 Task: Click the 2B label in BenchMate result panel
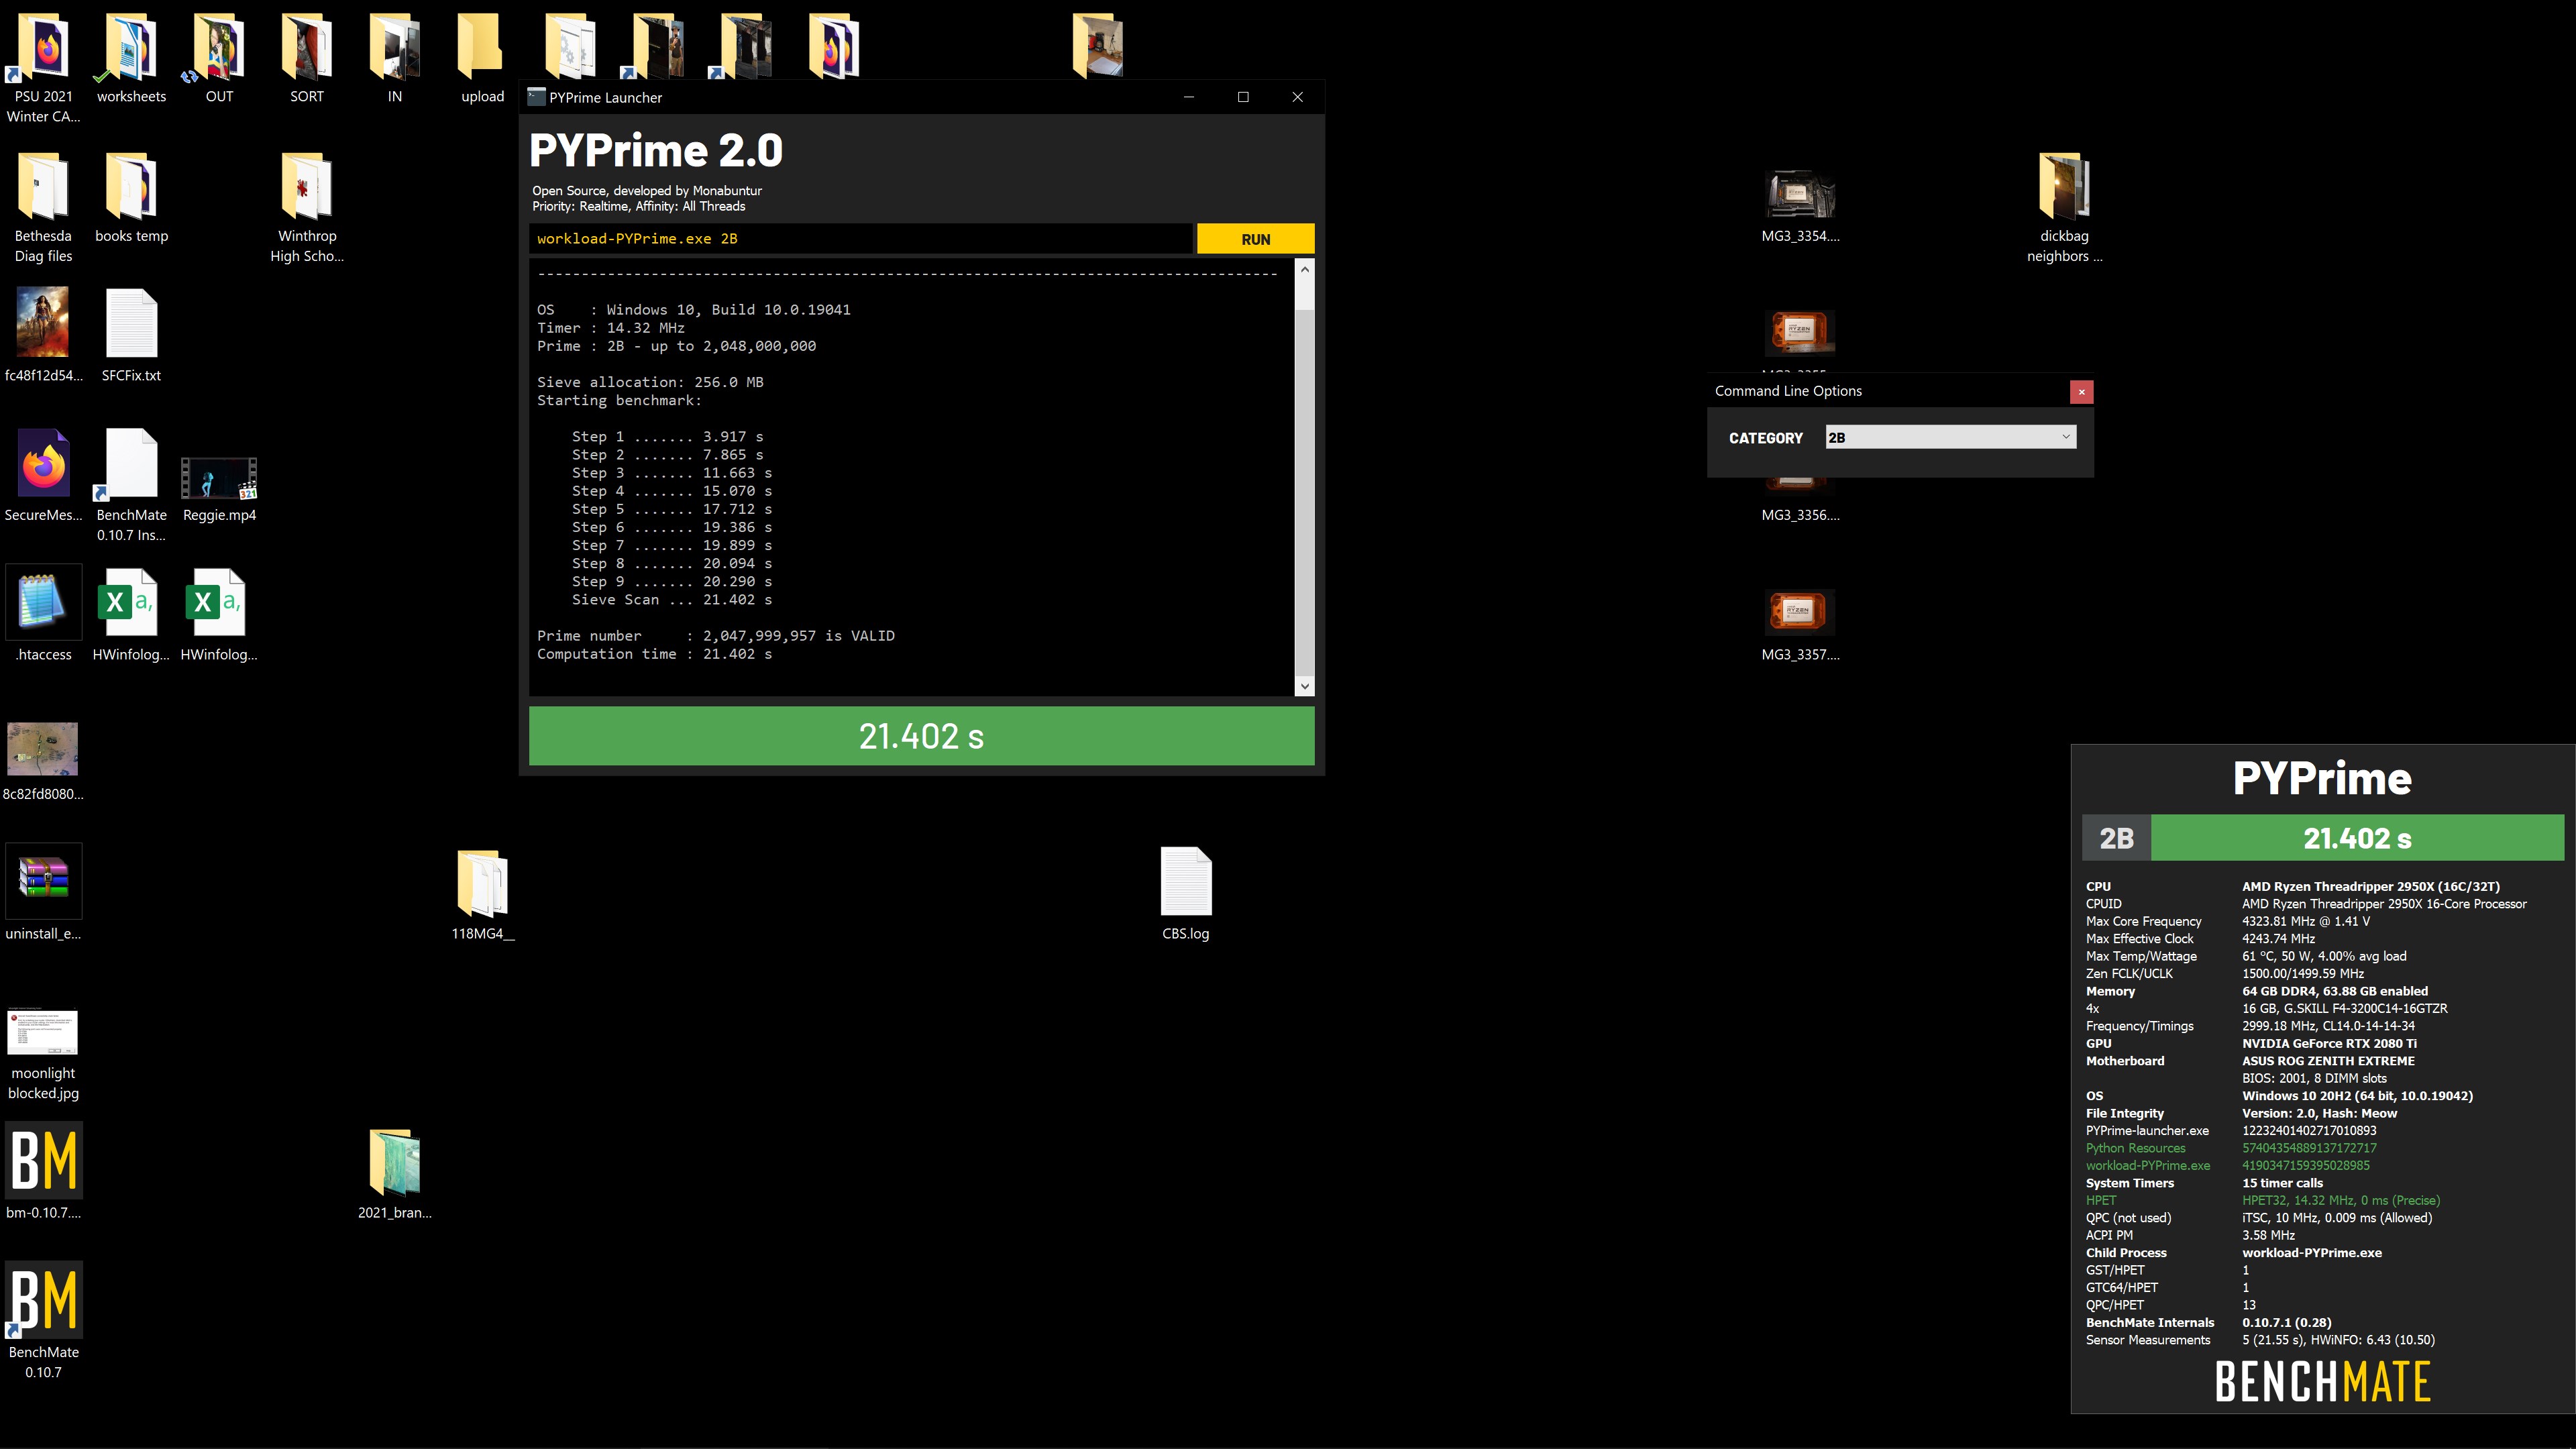2116,838
